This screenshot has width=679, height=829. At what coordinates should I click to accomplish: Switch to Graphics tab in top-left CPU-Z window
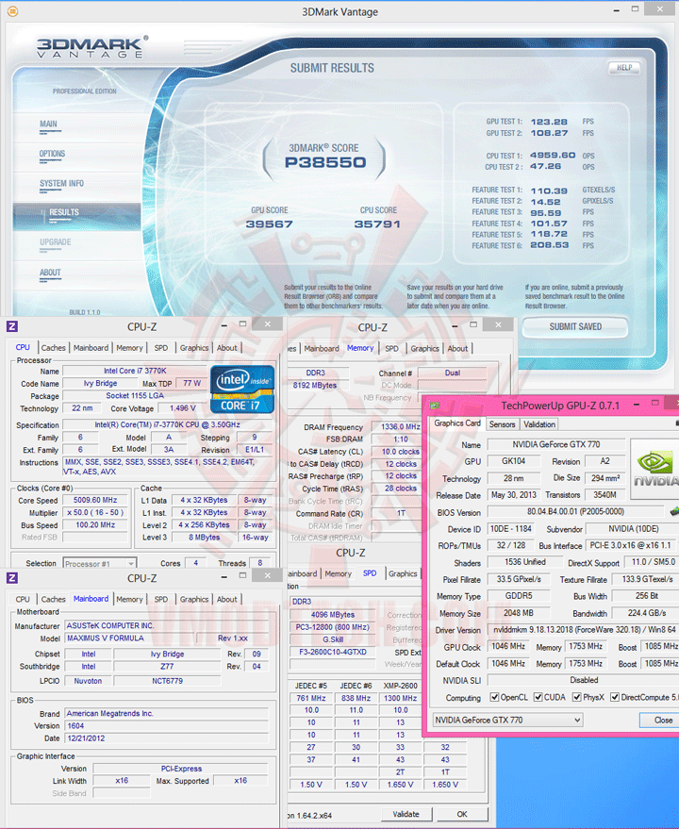point(194,348)
